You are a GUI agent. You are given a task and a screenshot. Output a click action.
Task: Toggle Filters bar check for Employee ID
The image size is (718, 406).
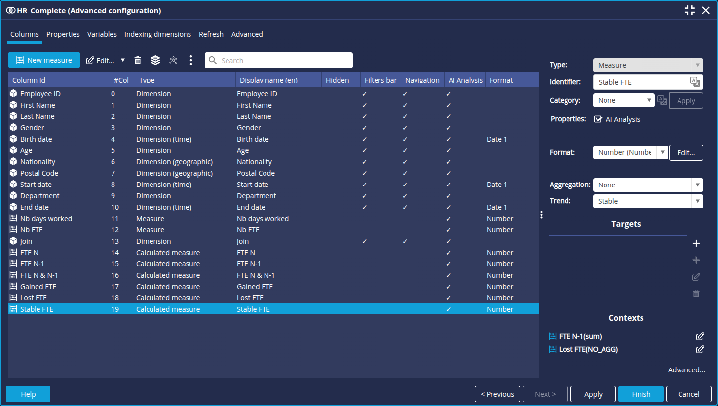(x=364, y=94)
